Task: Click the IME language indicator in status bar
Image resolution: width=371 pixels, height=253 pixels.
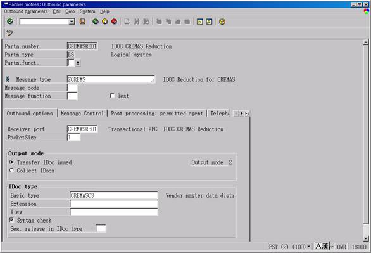Action: pyautogui.click(x=322, y=247)
